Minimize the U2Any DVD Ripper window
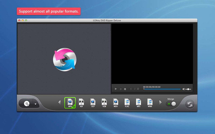The width and height of the screenshot is (215, 134). coord(23,20)
